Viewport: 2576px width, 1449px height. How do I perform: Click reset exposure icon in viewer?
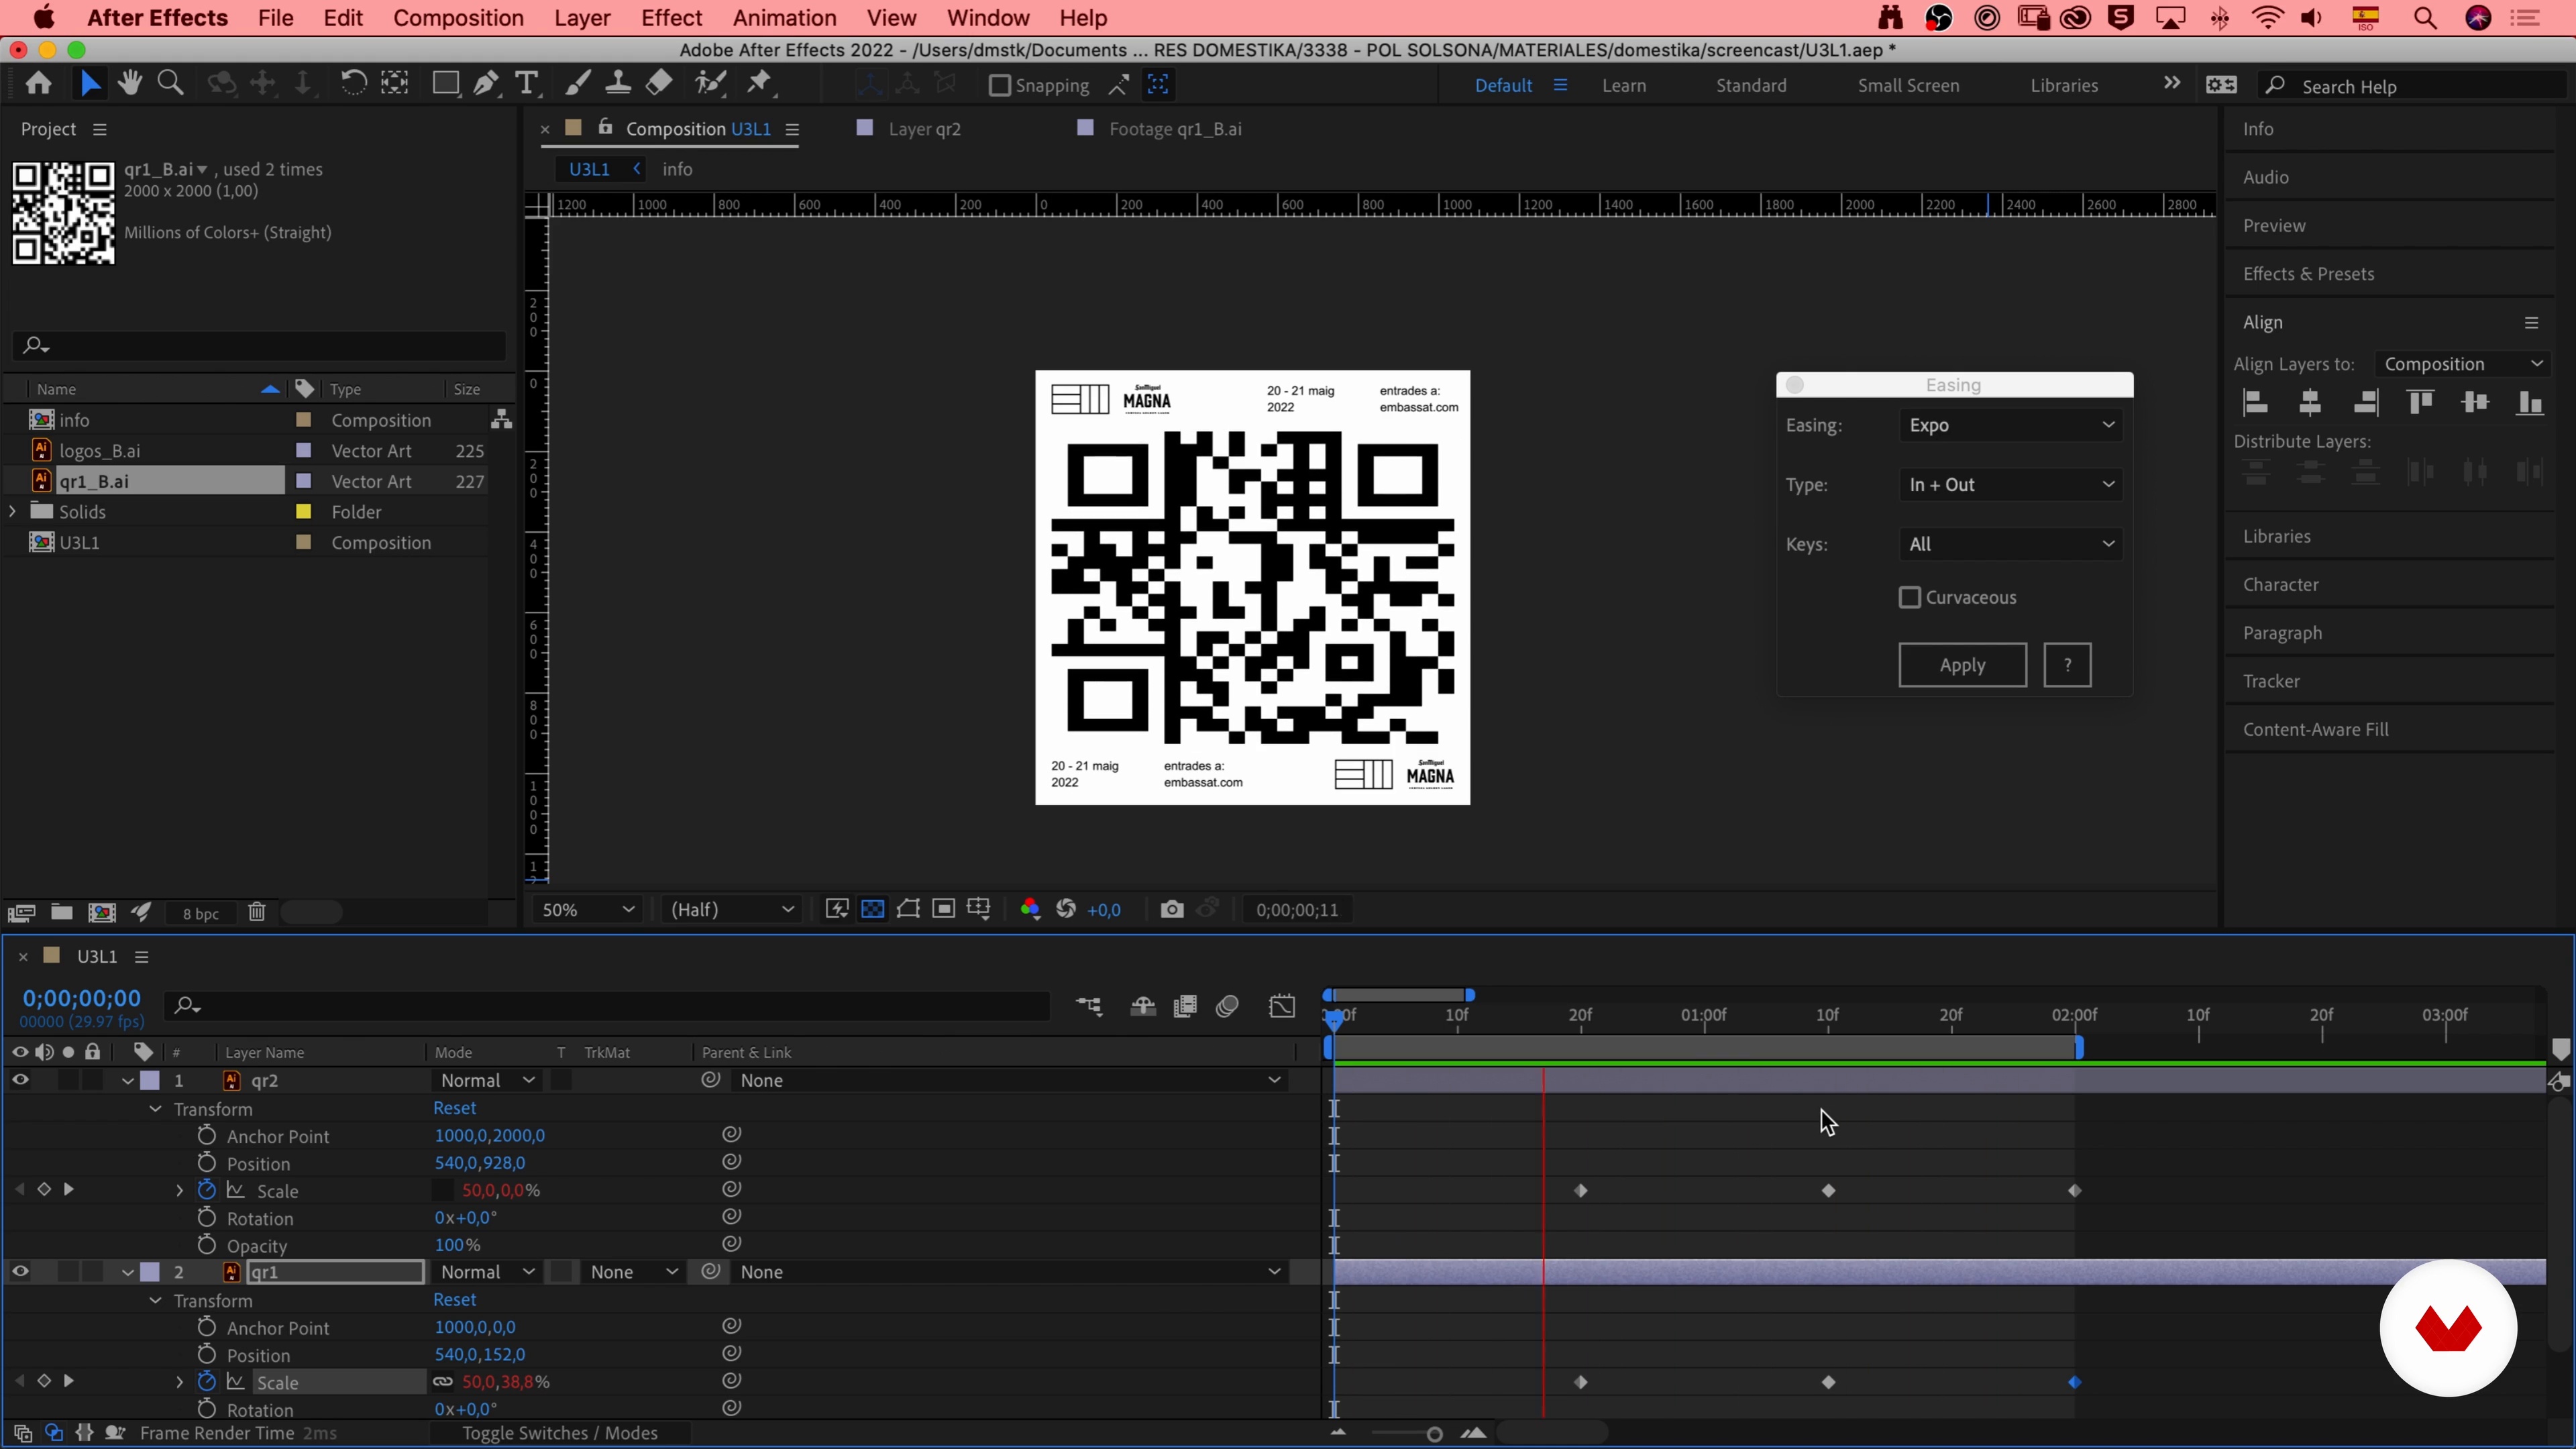click(x=1066, y=909)
